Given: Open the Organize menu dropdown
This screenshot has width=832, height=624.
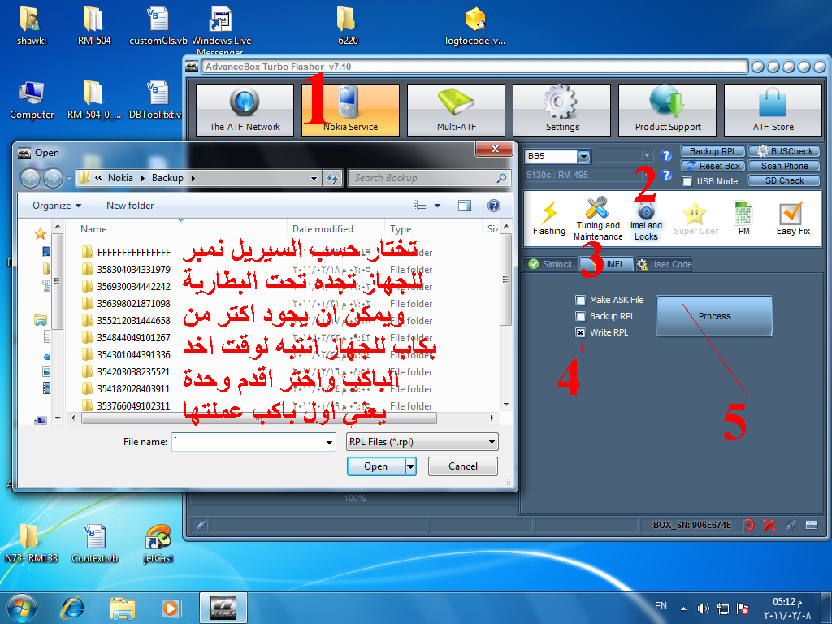Looking at the screenshot, I should tap(57, 206).
